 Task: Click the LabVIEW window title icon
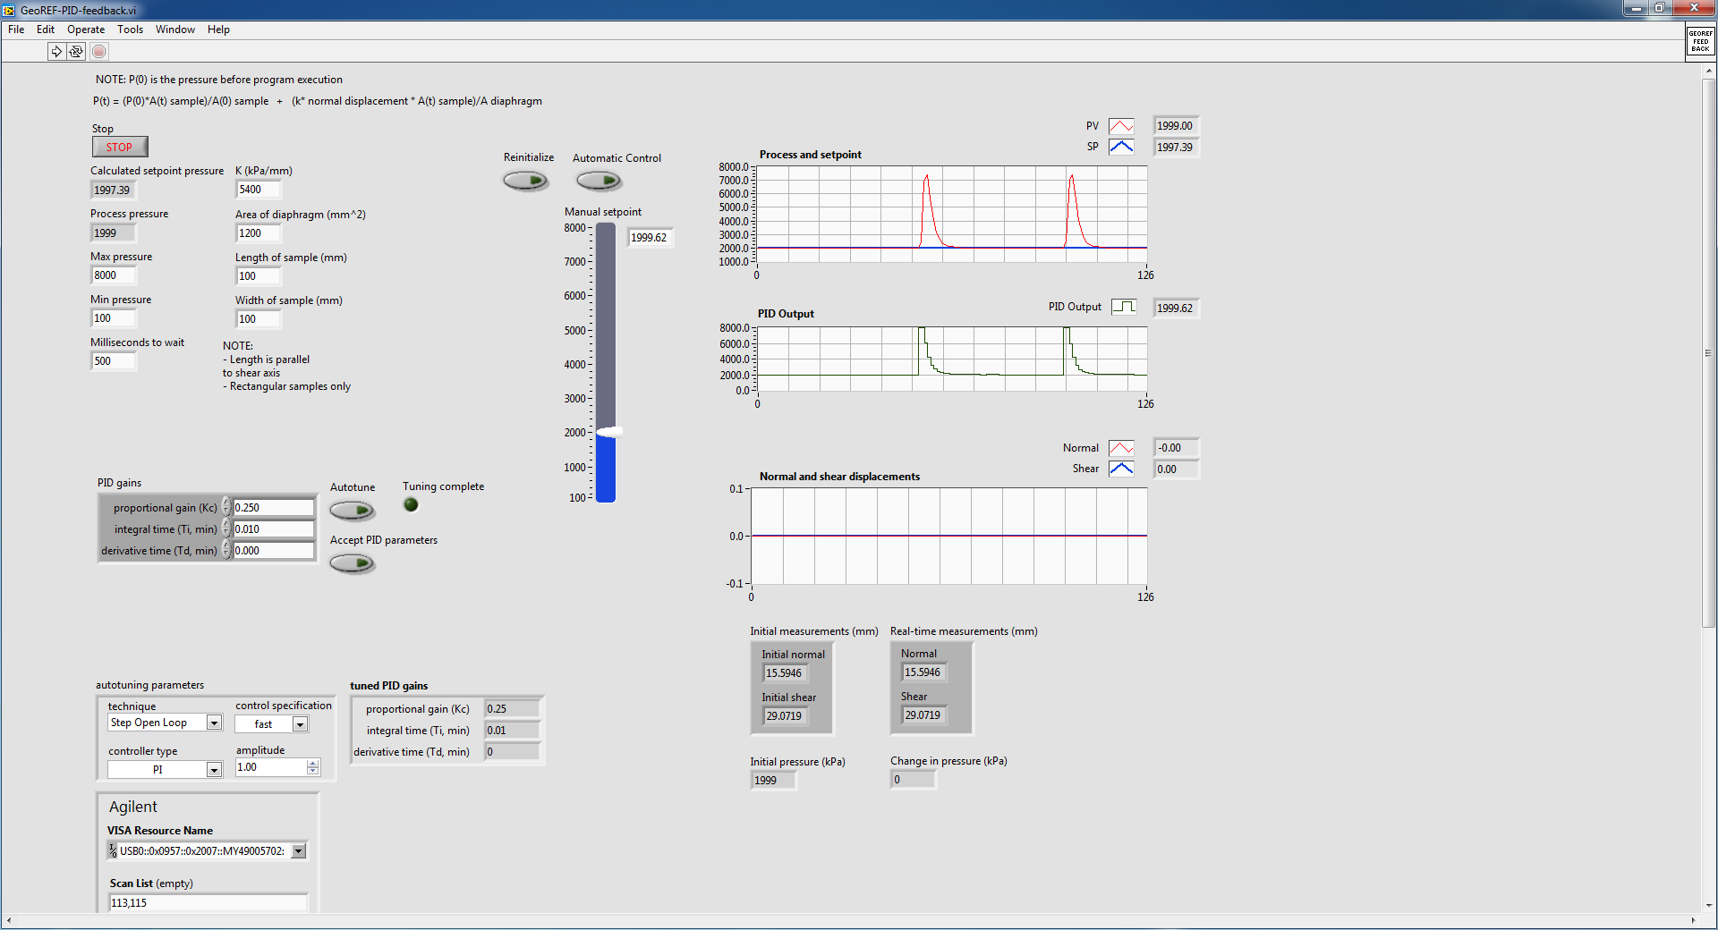coord(9,10)
